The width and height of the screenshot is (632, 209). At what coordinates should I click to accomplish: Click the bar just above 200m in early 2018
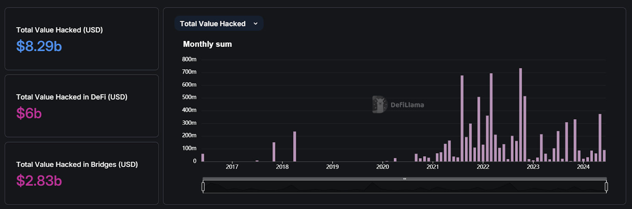click(x=295, y=146)
